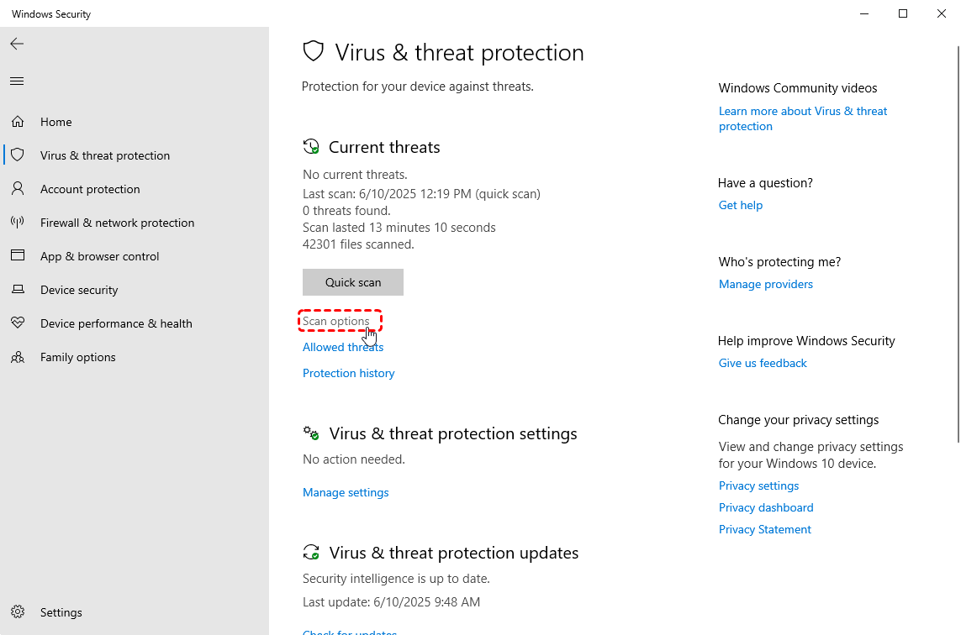This screenshot has height=635, width=961.
Task: Open Privacy dashboard link
Action: [x=766, y=507]
